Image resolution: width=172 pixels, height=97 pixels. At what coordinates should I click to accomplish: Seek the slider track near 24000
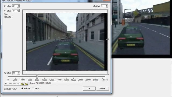tap(95, 77)
